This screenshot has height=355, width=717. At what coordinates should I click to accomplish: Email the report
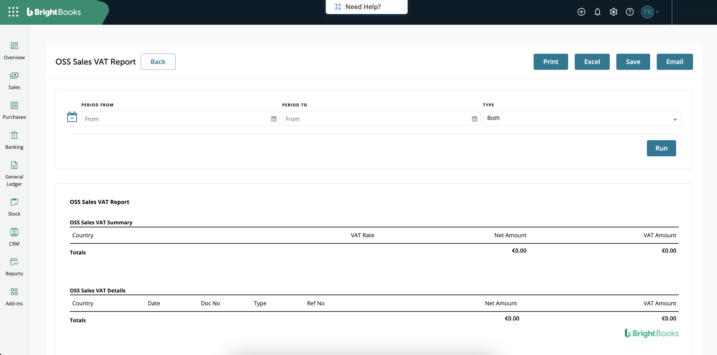(674, 62)
